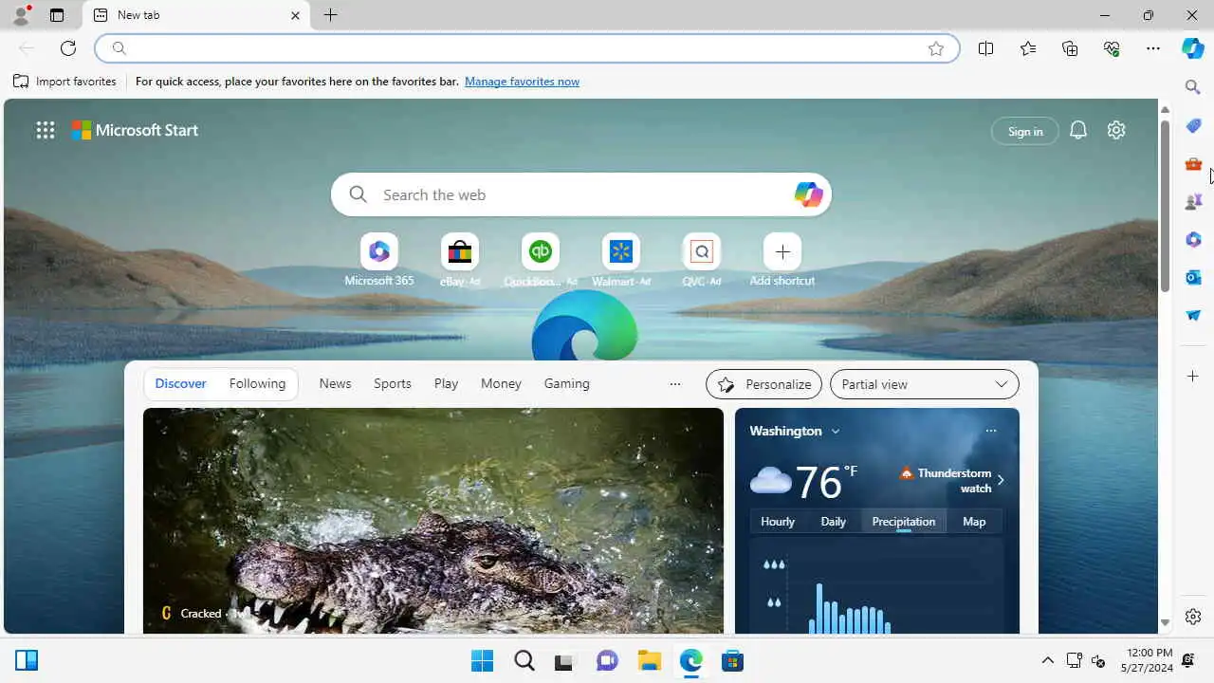Open the profile icon in title bar
1214x683 pixels.
click(20, 15)
